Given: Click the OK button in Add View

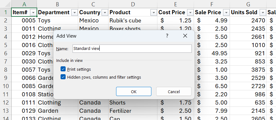Looking at the screenshot, I should [x=134, y=92].
